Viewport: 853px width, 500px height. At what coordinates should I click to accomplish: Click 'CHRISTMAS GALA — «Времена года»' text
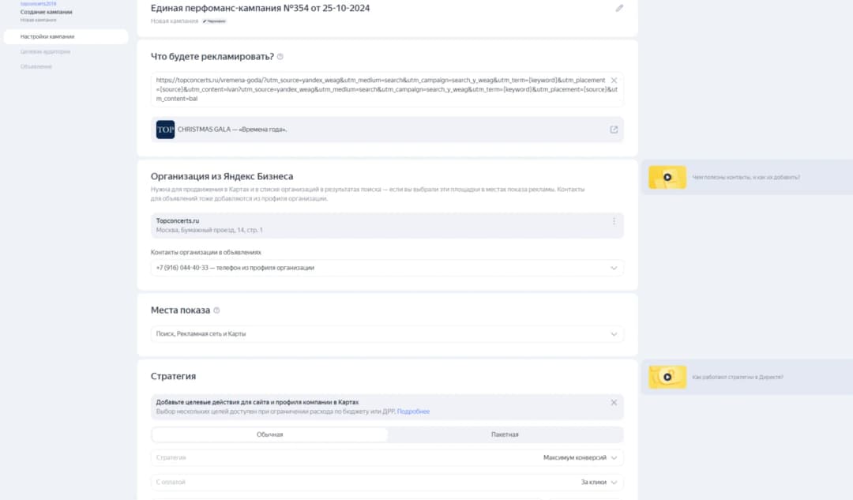point(232,130)
